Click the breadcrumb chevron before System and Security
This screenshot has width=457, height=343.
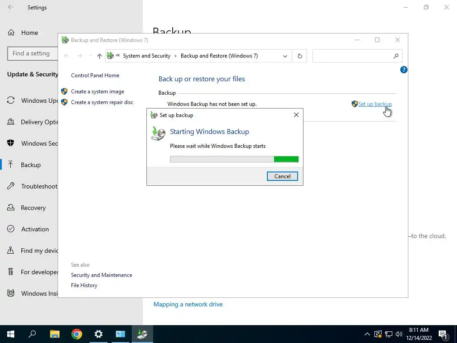pyautogui.click(x=118, y=55)
